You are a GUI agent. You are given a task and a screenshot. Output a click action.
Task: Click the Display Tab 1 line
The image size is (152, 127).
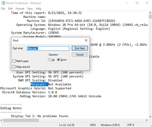40,116
